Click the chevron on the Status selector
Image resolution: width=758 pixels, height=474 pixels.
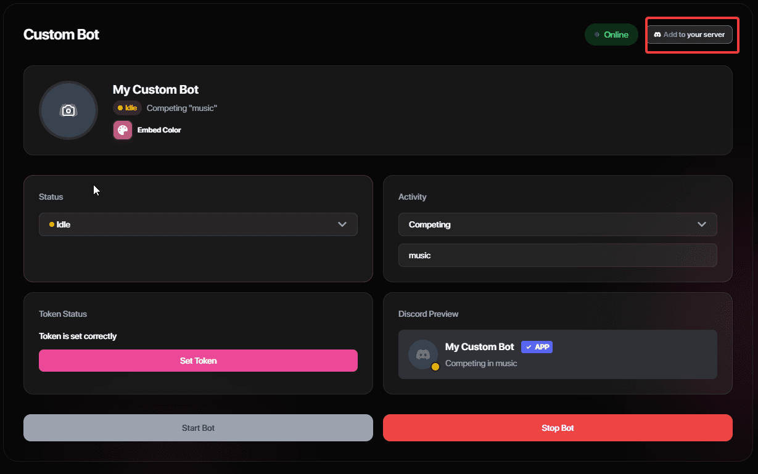click(342, 224)
